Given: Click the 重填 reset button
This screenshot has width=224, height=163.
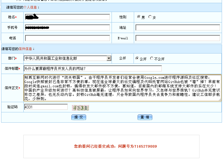Looking at the screenshot, I should tap(145, 117).
